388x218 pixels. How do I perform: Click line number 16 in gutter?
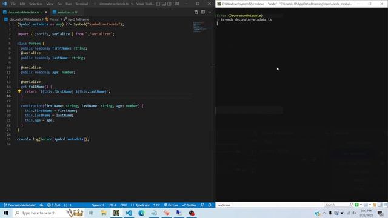coord(9,96)
